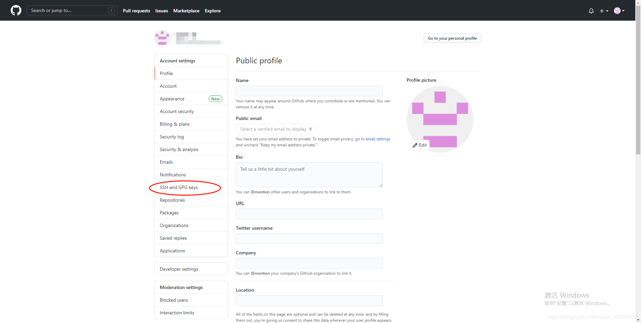Viewport: 641px width, 323px height.
Task: Click the New badge beside Appearance
Action: pyautogui.click(x=215, y=99)
